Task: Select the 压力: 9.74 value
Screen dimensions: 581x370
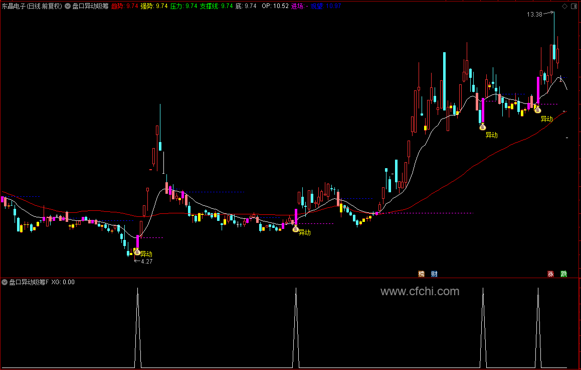Action: (184, 6)
